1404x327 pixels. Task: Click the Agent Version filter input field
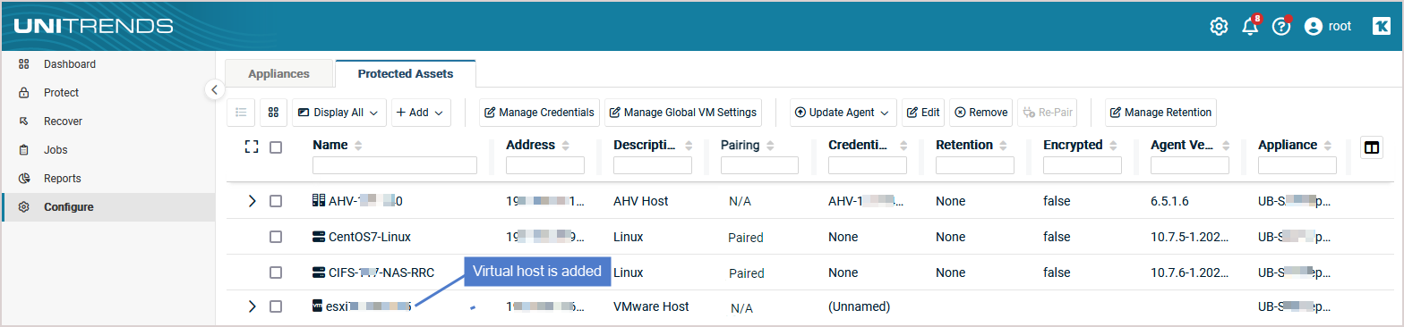(1190, 165)
